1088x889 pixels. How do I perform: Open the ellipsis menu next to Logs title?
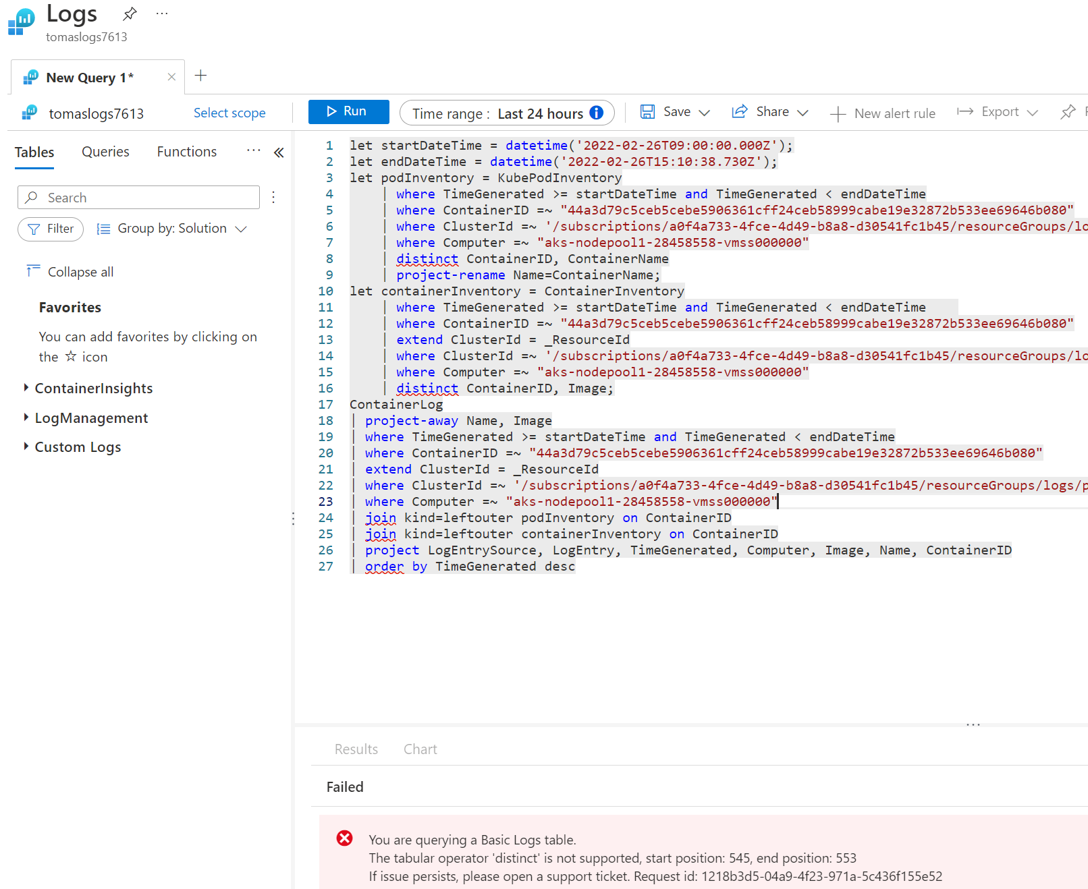[x=162, y=13]
